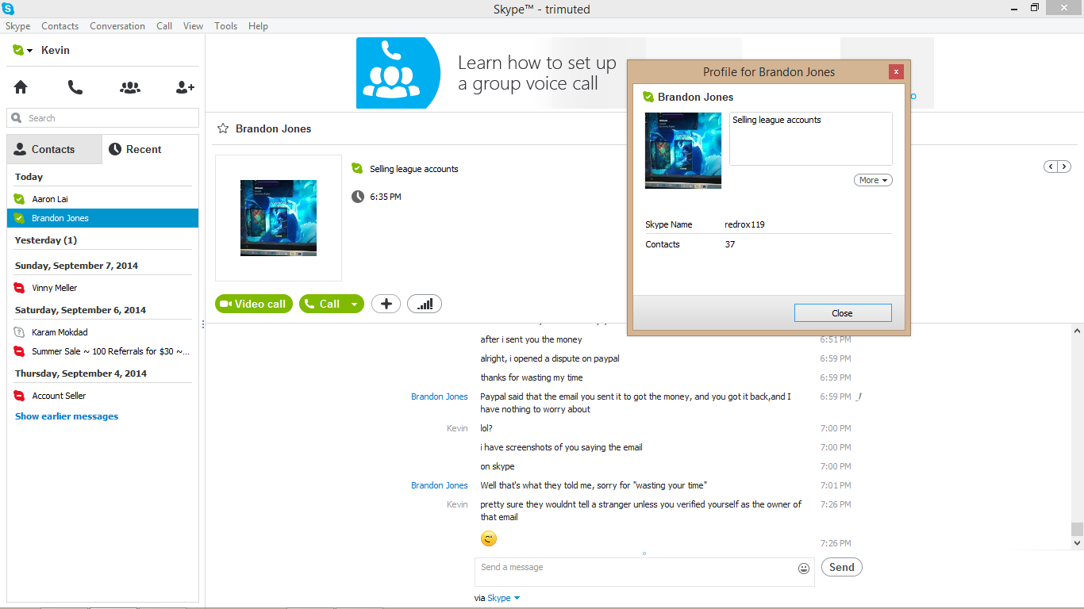
Task: Go to Skype Home icon
Action: tap(21, 88)
